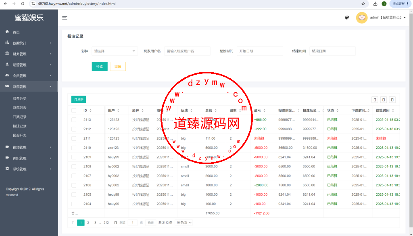Check the row with ID 2107
The height and width of the screenshot is (236, 413).
pyautogui.click(x=74, y=175)
